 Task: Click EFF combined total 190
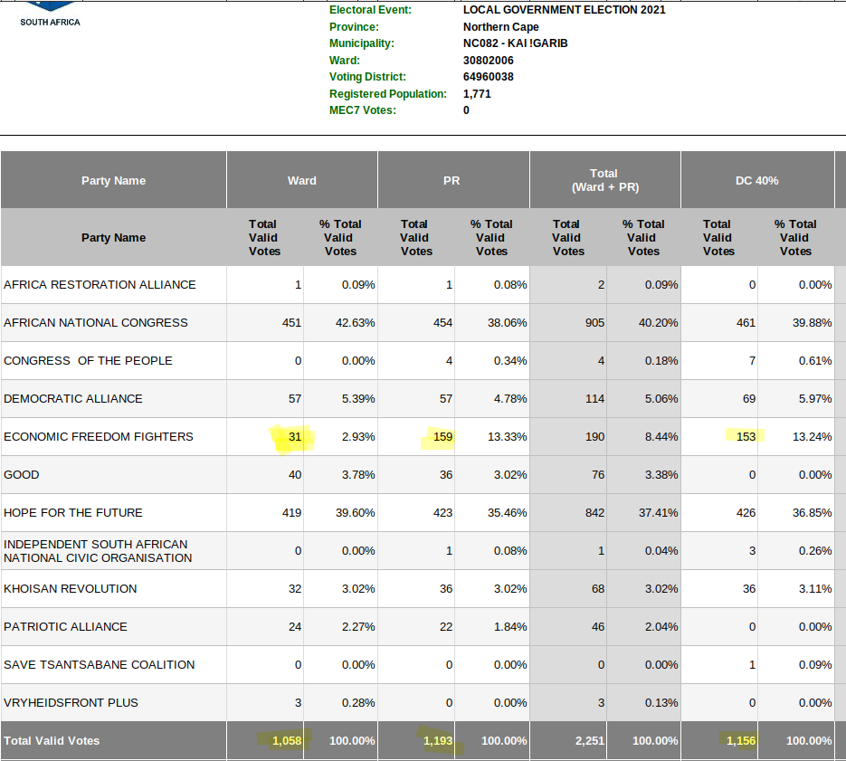point(595,436)
